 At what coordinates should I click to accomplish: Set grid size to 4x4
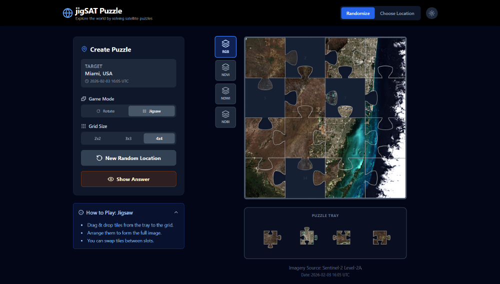click(159, 138)
